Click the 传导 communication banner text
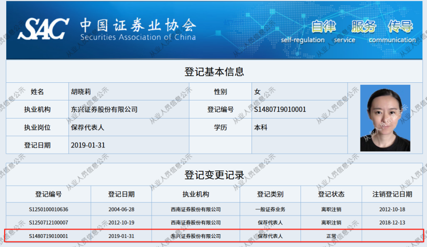The image size is (427, 247). pos(399,27)
